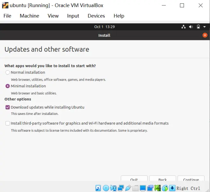Image resolution: width=210 pixels, height=192 pixels.
Task: Click the Right Ctrl host key indicator
Action: pyautogui.click(x=188, y=188)
